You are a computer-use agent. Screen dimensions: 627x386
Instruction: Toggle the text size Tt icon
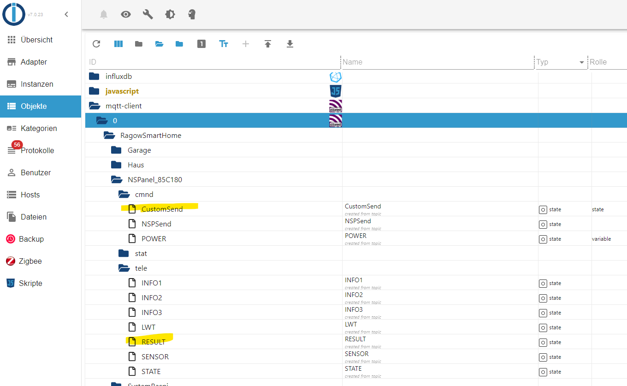[224, 44]
